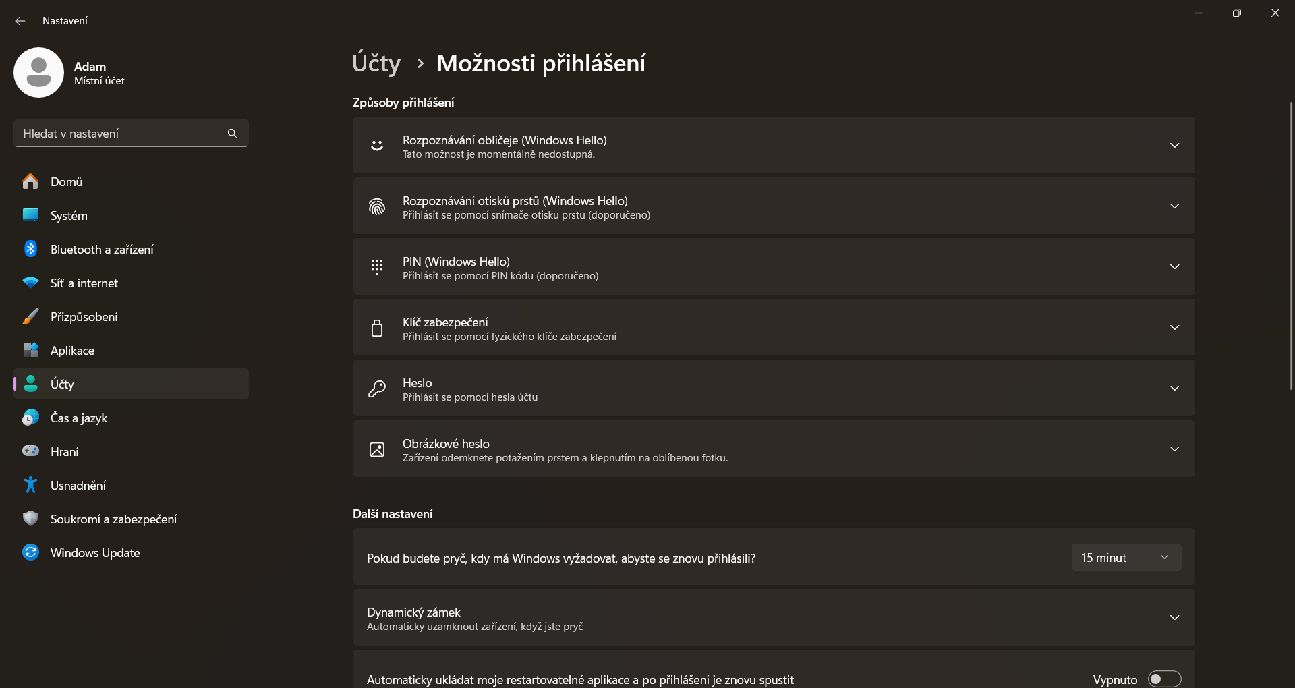
Task: Open Windows Update in the sidebar
Action: pos(94,552)
